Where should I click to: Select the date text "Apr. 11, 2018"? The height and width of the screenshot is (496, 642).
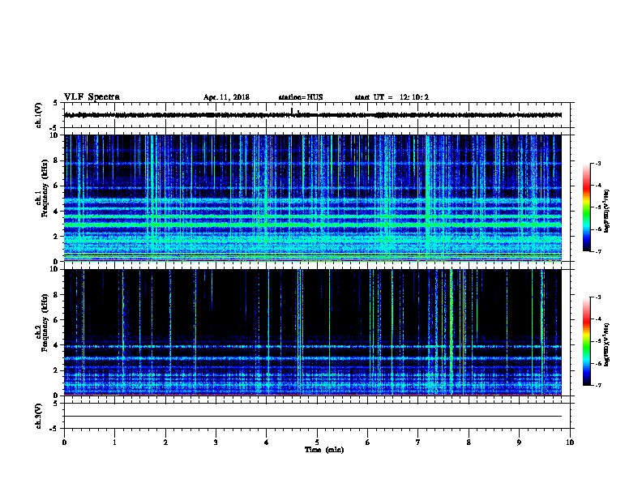[226, 97]
